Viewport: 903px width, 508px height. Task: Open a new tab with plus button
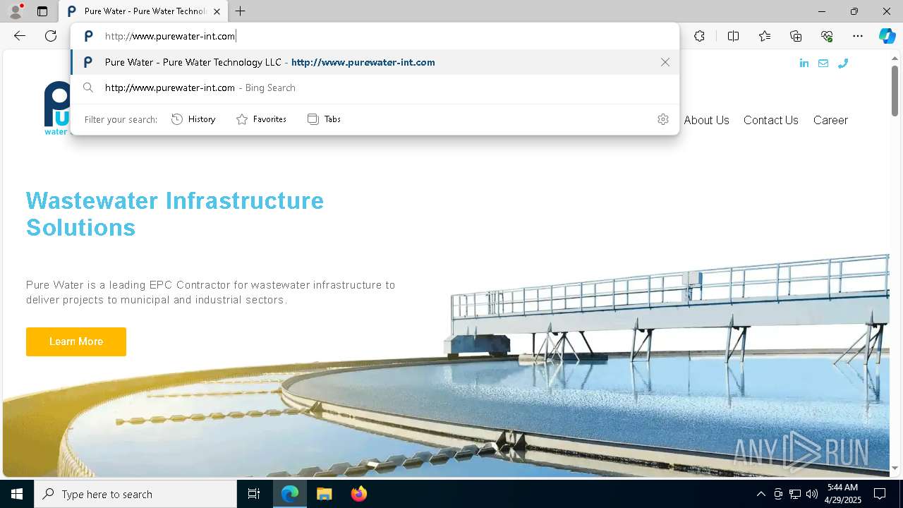tap(241, 11)
